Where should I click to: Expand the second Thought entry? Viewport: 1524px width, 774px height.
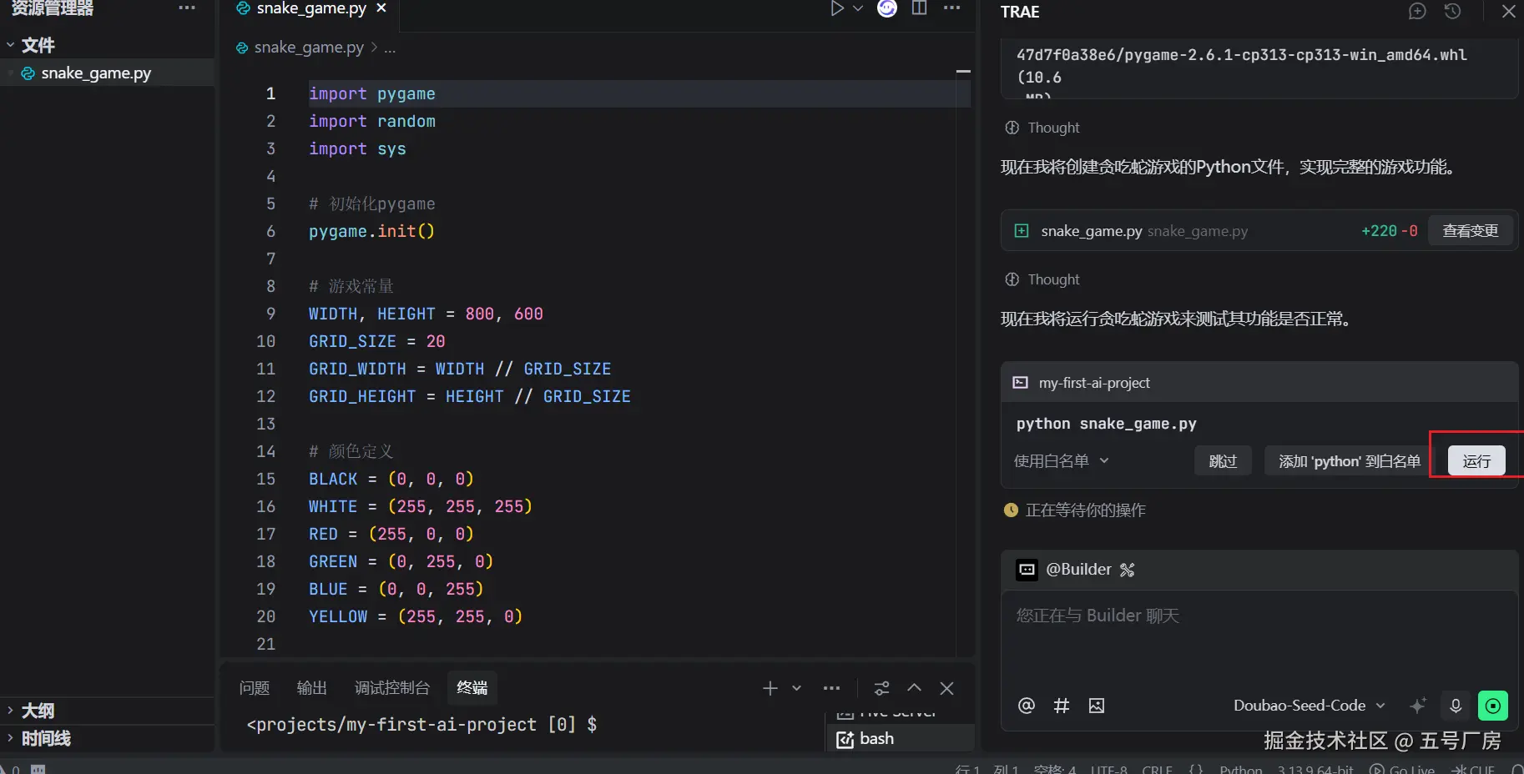pyautogui.click(x=1042, y=279)
